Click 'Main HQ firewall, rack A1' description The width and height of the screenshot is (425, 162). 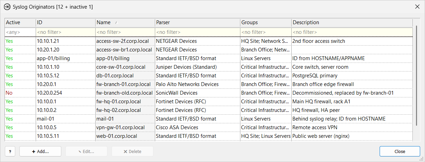click(x=352, y=102)
